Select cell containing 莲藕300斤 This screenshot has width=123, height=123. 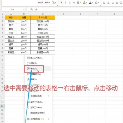pyautogui.click(x=43, y=48)
